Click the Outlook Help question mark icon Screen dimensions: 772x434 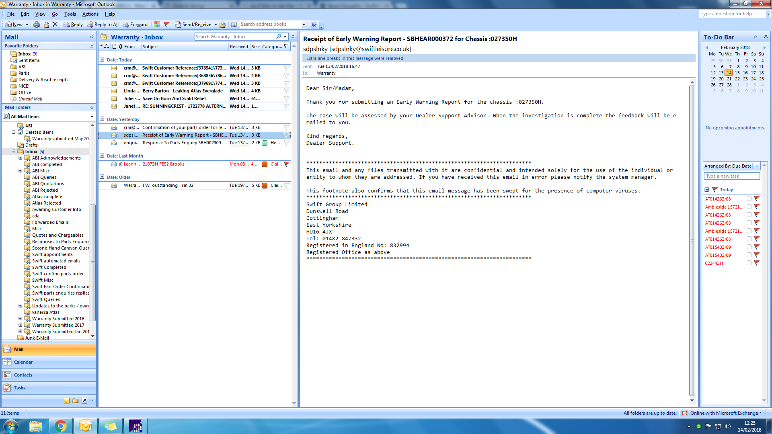pyautogui.click(x=314, y=25)
